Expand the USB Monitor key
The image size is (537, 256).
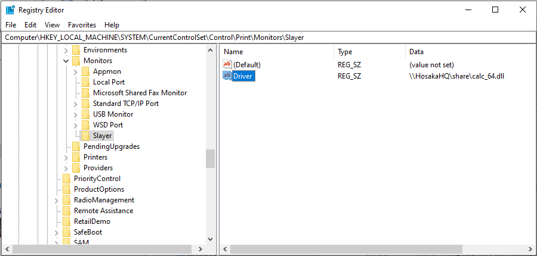(76, 114)
